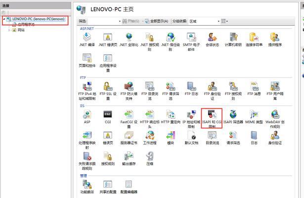Image resolution: width=304 pixels, height=198 pixels.
Task: Collapse the LENOVO-PC server node arrow
Action: [x=4, y=19]
